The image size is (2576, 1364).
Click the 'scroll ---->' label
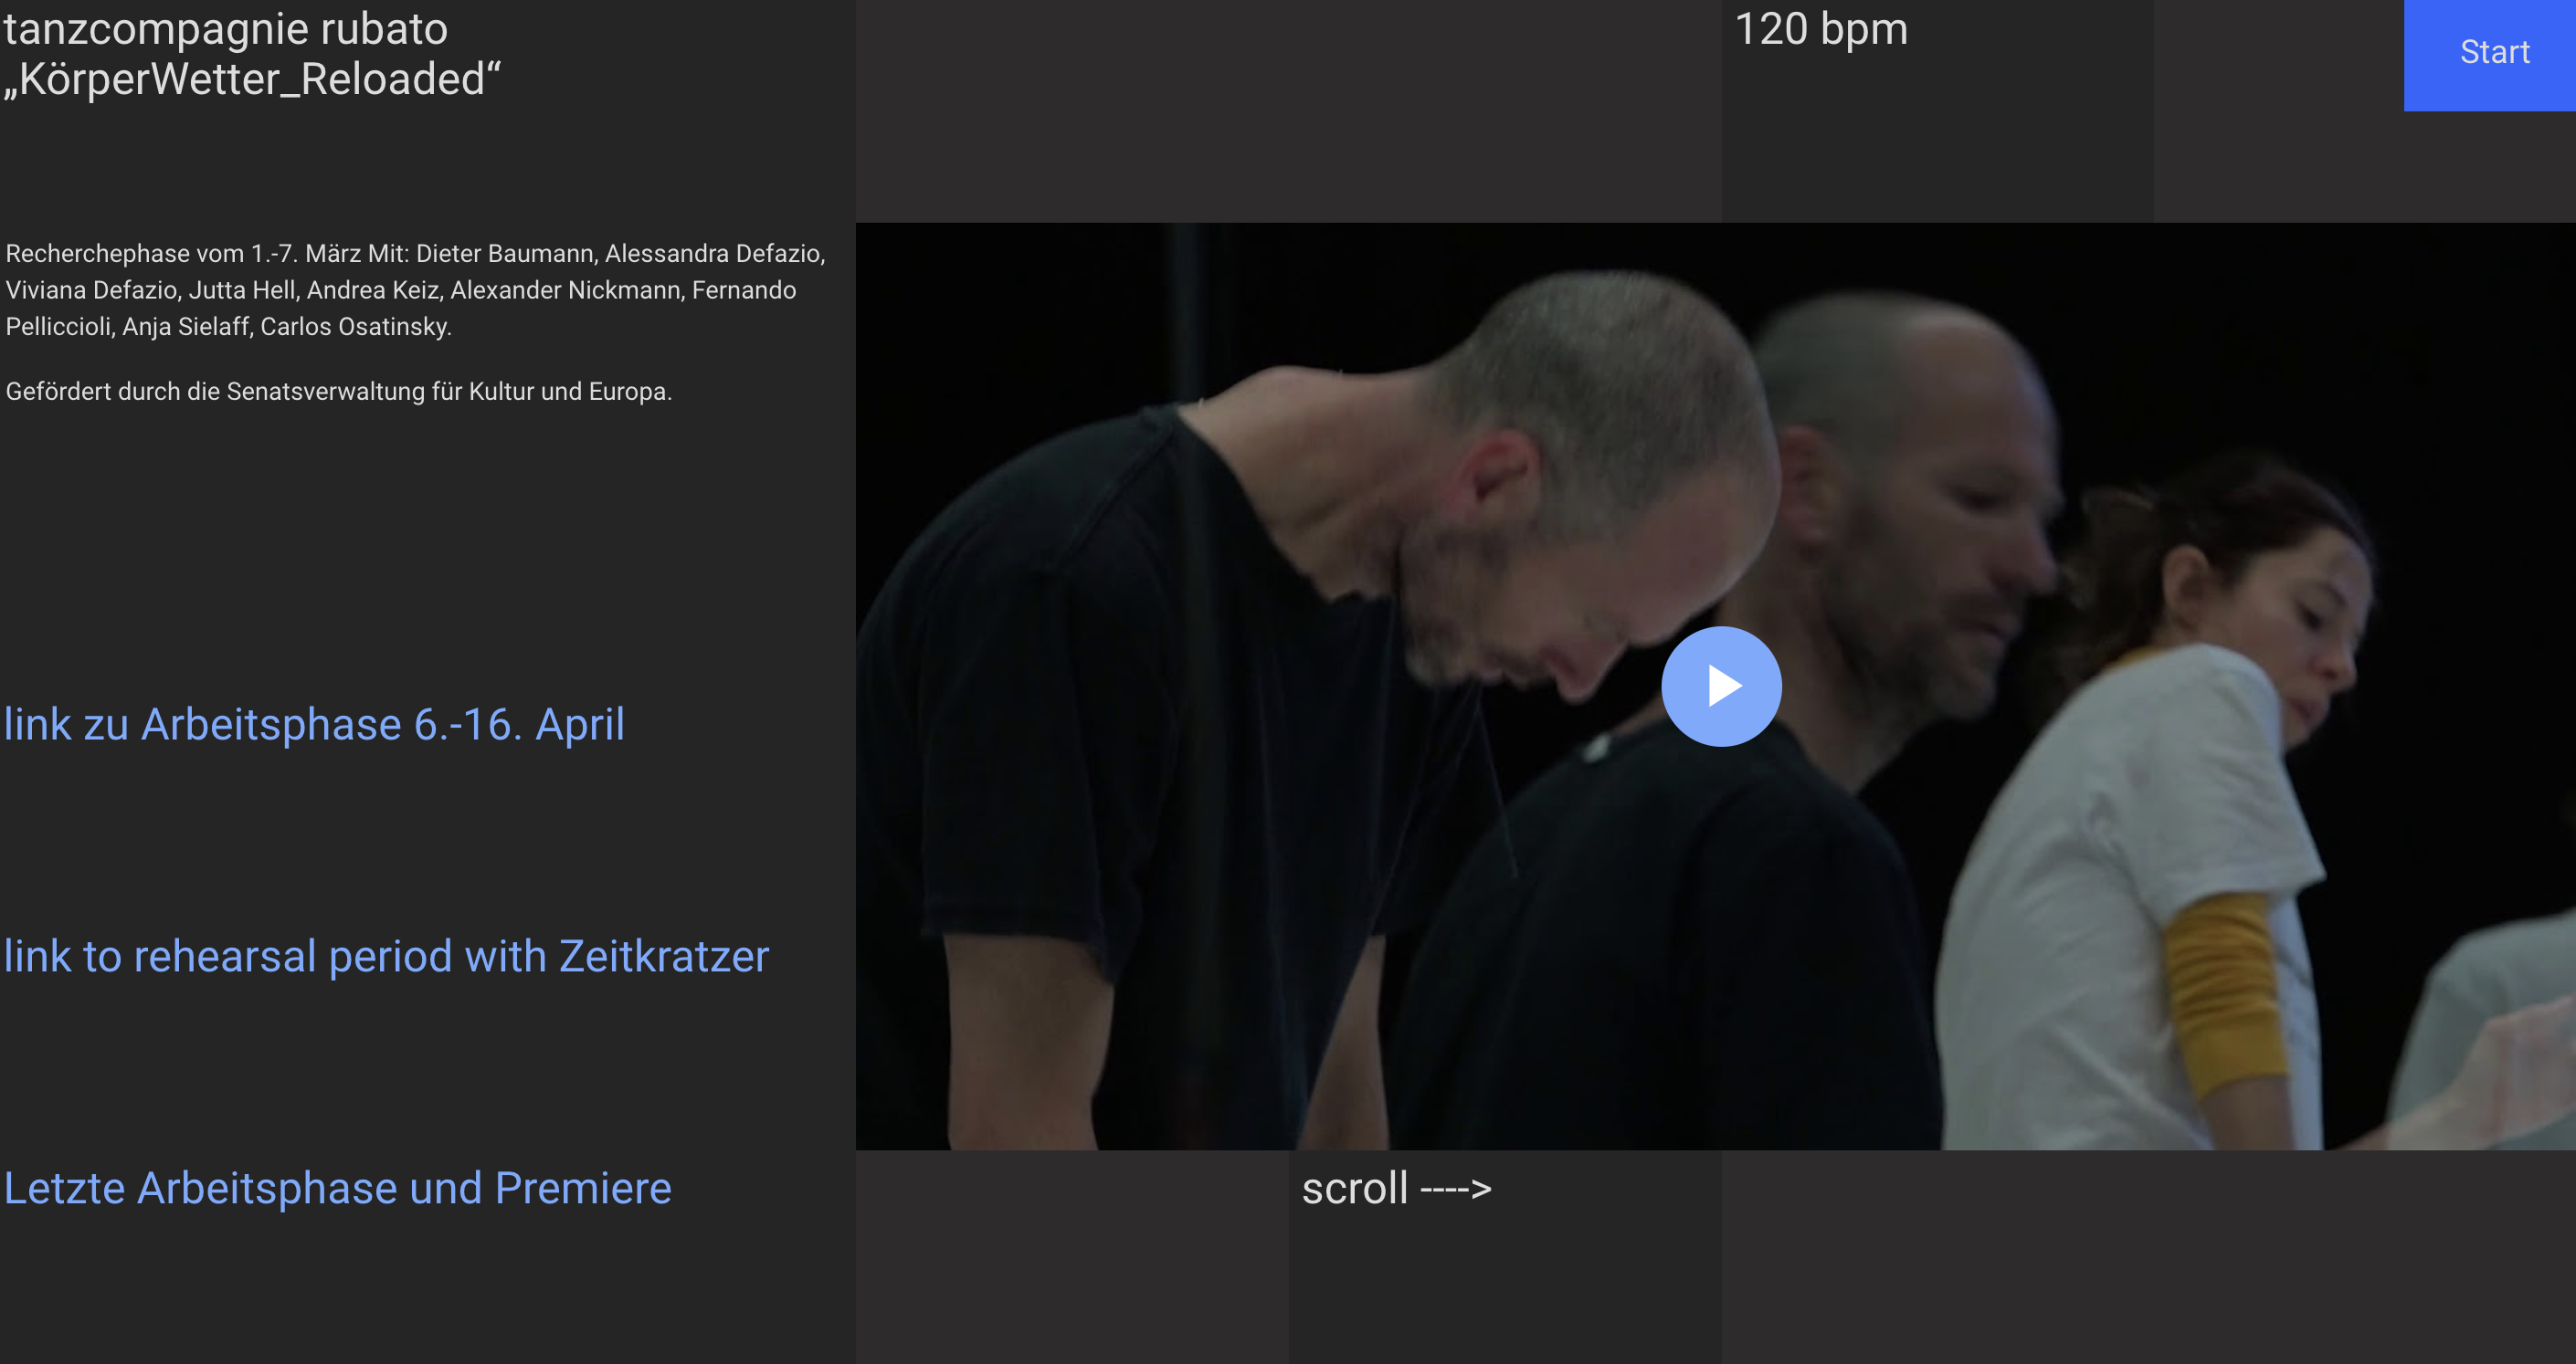pyautogui.click(x=1396, y=1188)
